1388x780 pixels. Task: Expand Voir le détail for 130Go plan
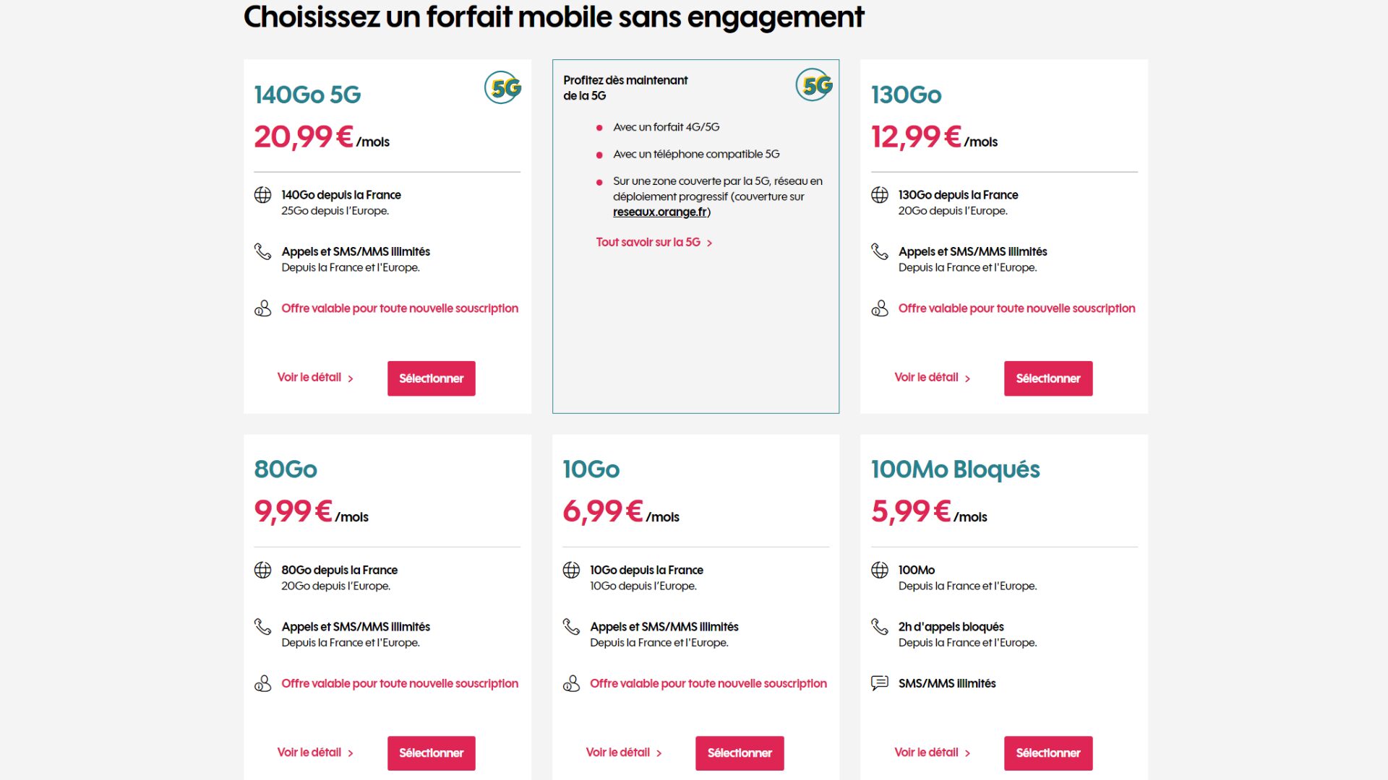(933, 378)
